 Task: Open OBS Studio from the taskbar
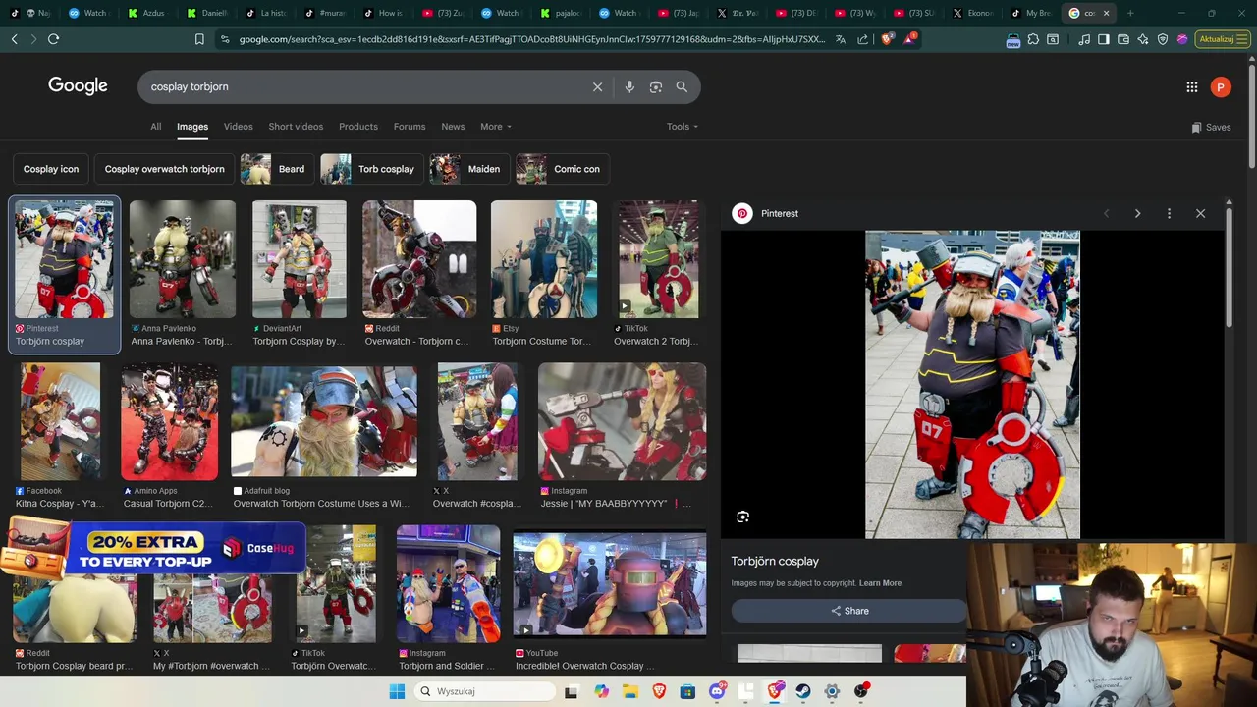861,691
